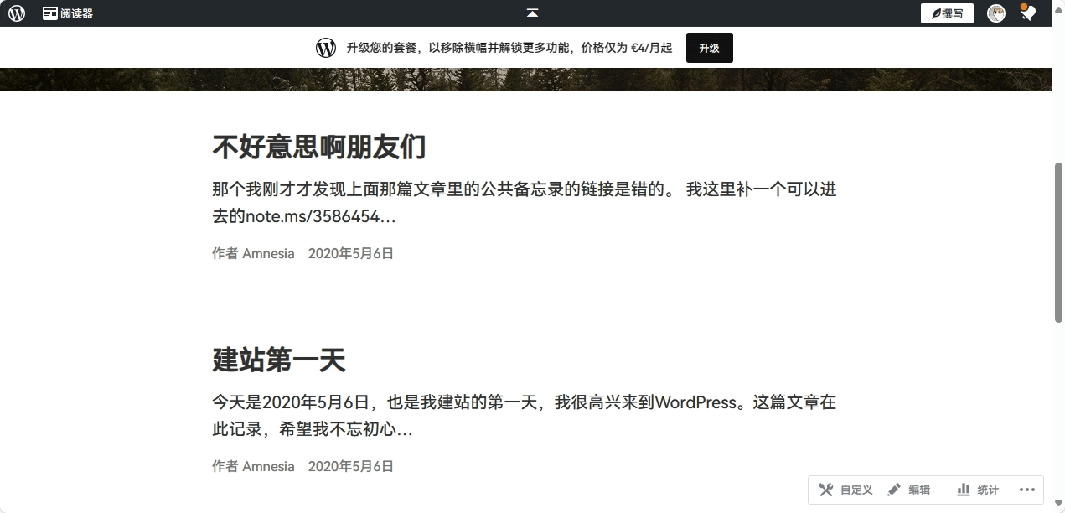
Task: Click the 编辑 (Edit) pencil icon
Action: [x=894, y=490]
